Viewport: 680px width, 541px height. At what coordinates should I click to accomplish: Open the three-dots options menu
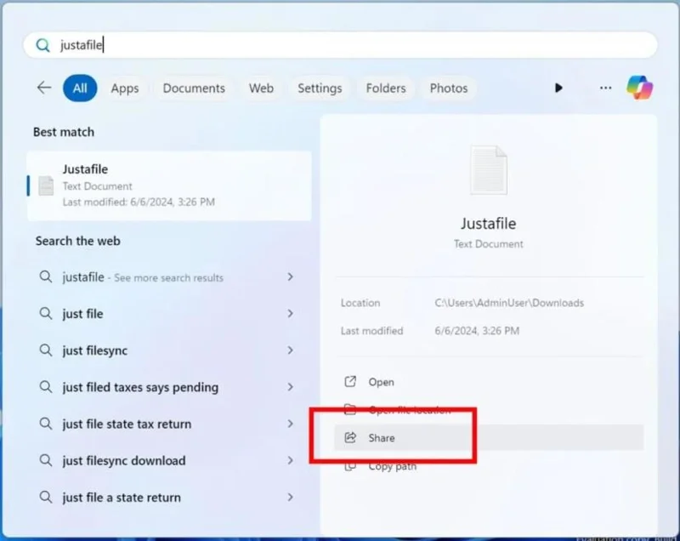tap(605, 88)
